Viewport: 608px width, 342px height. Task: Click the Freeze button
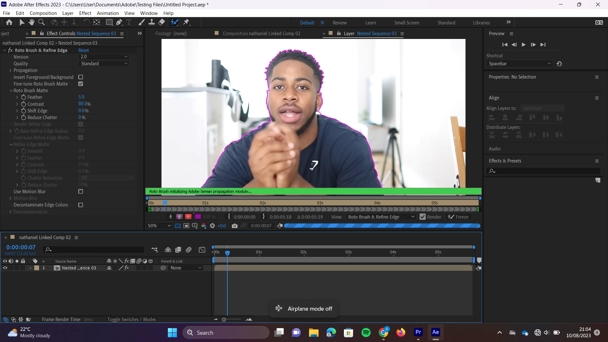coord(458,217)
